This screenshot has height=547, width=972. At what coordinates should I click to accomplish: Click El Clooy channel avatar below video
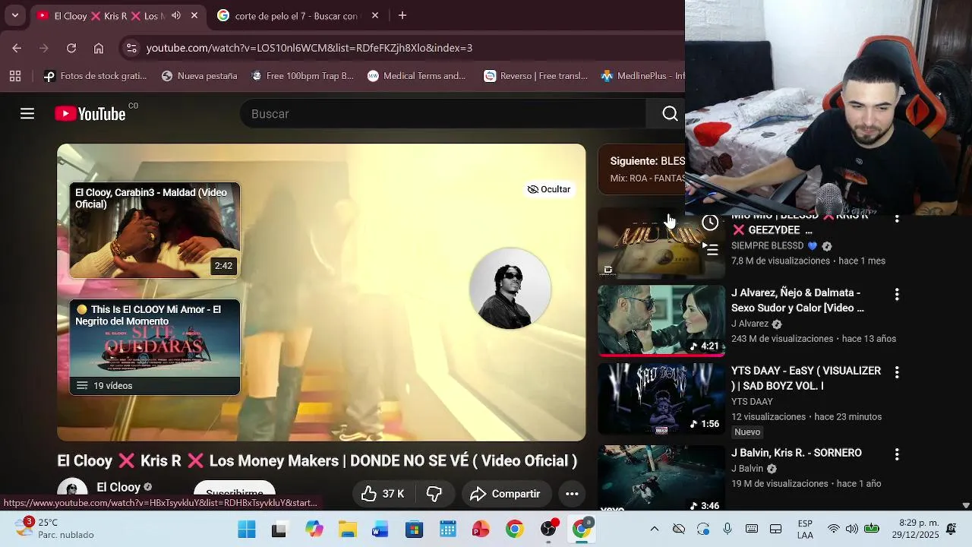point(73,488)
